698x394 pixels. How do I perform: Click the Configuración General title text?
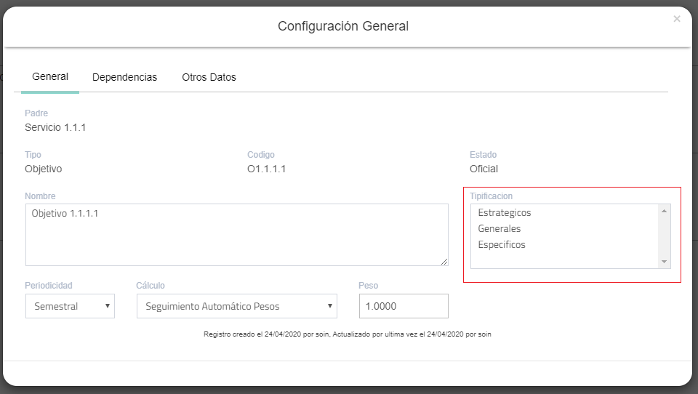(343, 26)
